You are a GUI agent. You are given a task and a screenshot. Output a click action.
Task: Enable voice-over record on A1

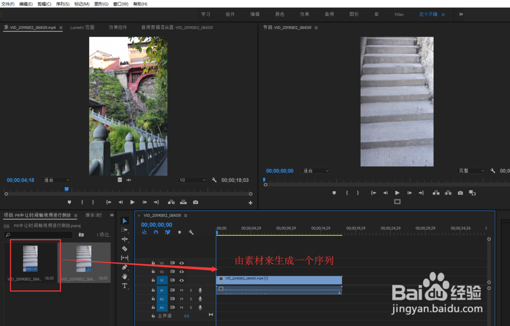pos(200,290)
